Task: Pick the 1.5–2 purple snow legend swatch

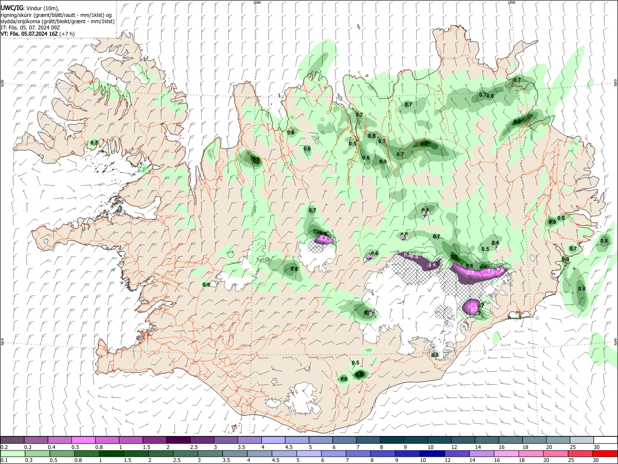Action: click(x=155, y=440)
